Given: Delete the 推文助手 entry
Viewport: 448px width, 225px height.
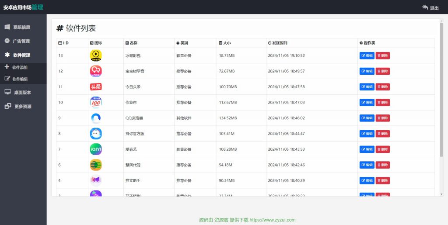Looking at the screenshot, I should coord(382,180).
